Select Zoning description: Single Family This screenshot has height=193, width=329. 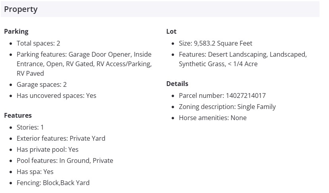[227, 107]
